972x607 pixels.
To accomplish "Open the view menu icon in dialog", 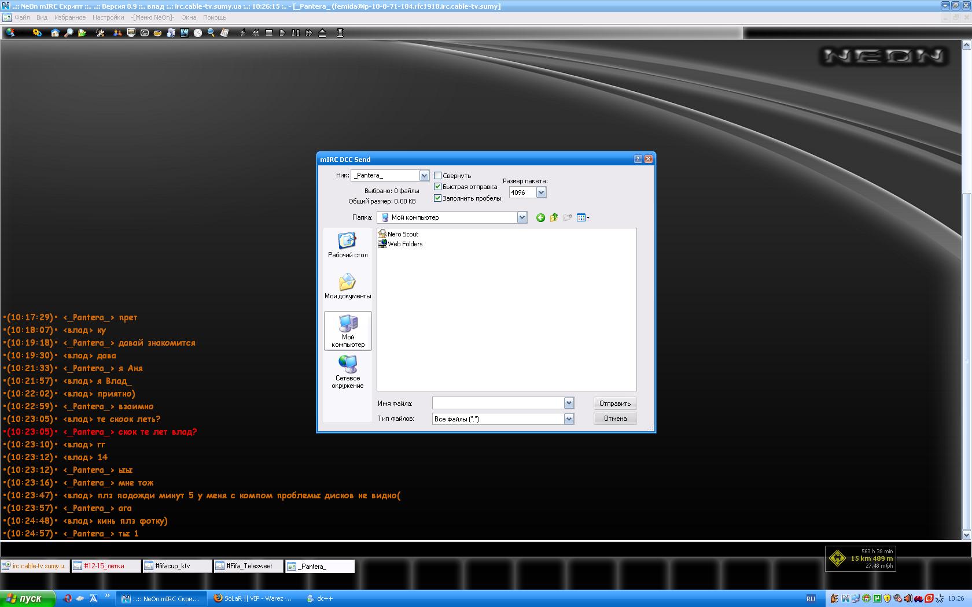I will click(583, 218).
